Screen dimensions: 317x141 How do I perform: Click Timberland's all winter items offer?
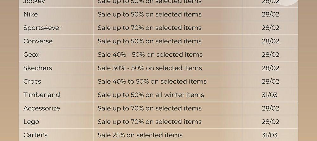pyautogui.click(x=151, y=95)
